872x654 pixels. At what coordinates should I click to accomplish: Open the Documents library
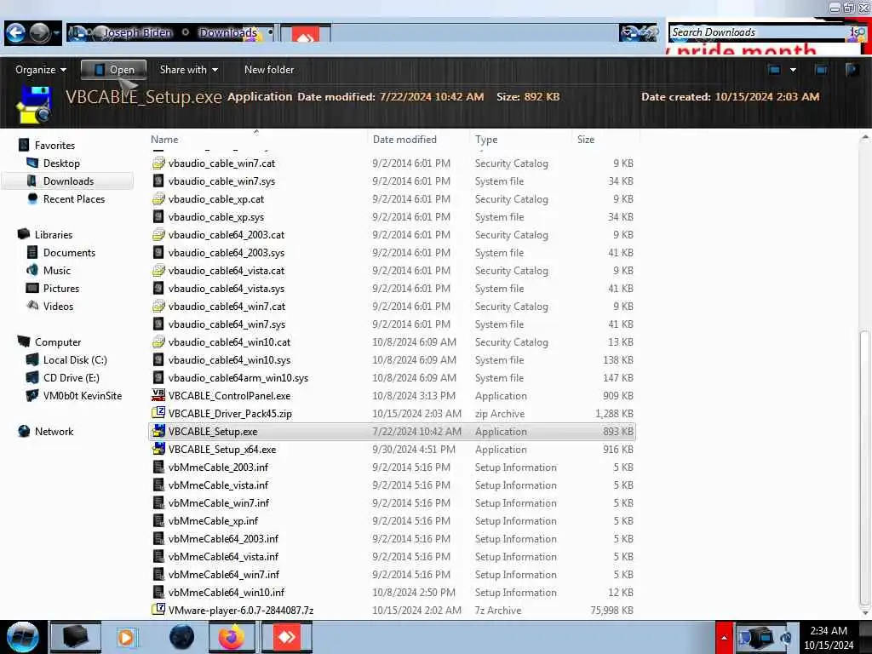pyautogui.click(x=69, y=252)
